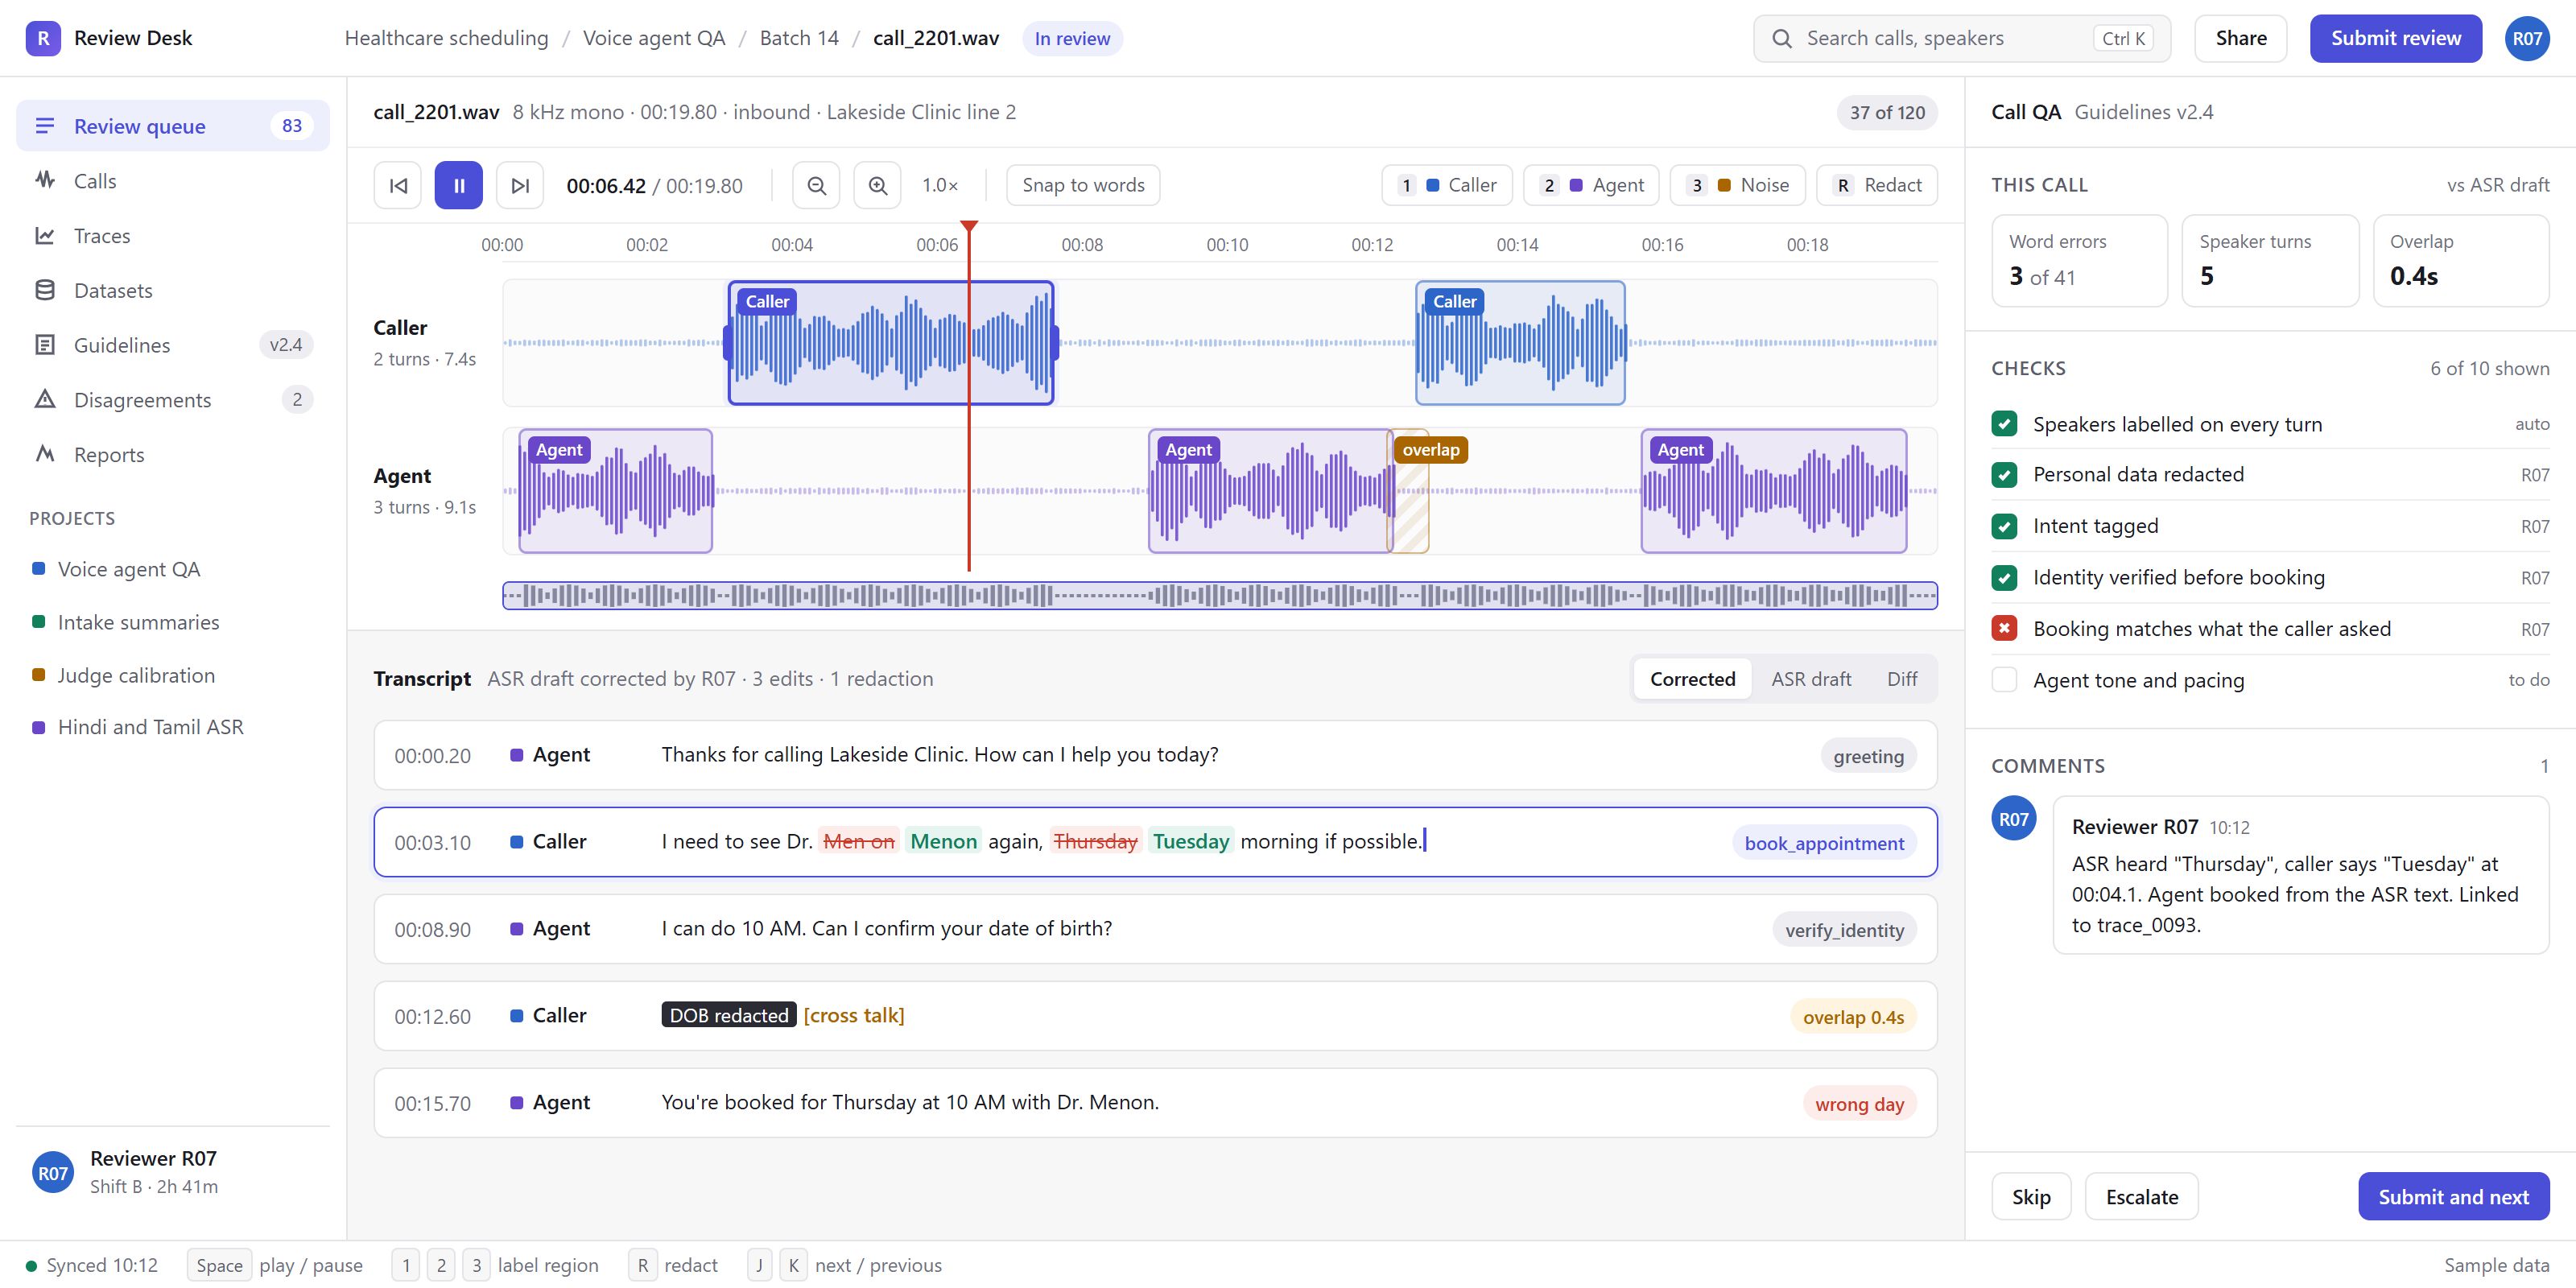Check Agent tone and pacing
This screenshot has width=2576, height=1288.
pos(2004,680)
